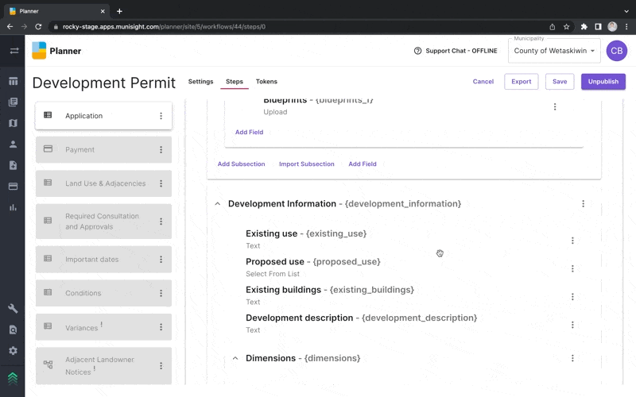
Task: Collapse the Development Information section
Action: point(217,204)
